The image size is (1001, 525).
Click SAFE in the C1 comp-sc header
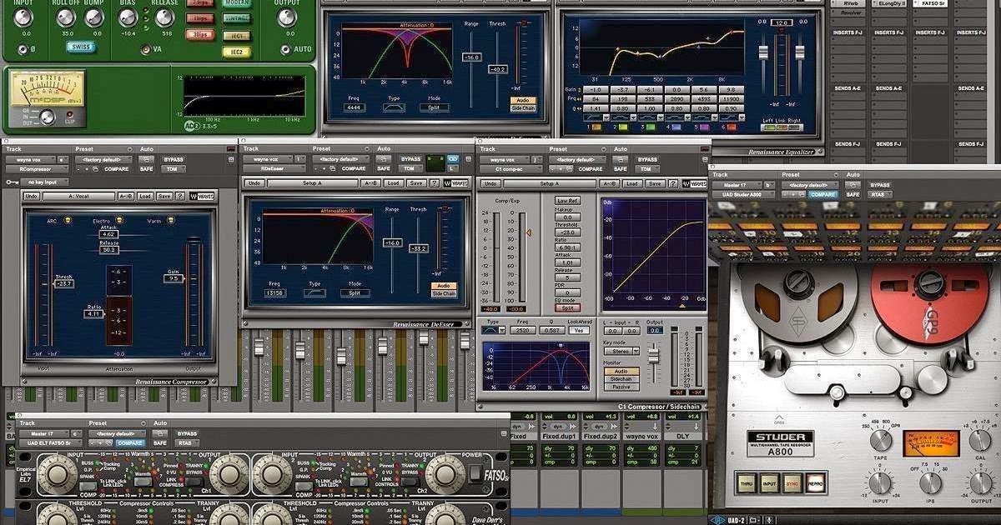tap(620, 169)
